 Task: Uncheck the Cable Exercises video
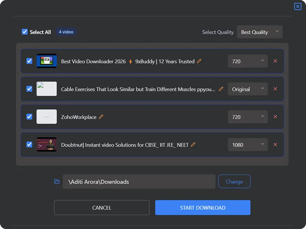tap(29, 89)
